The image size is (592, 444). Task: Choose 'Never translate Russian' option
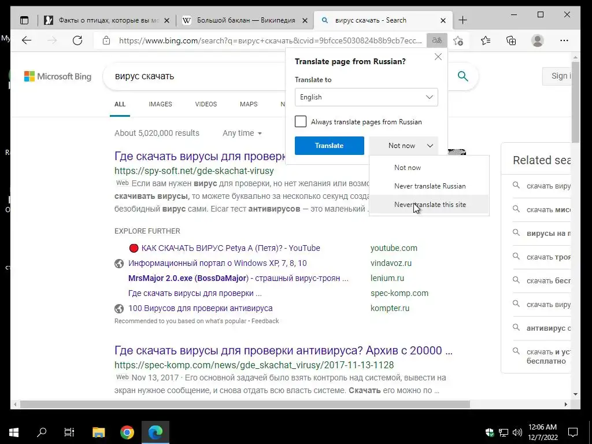tap(430, 186)
